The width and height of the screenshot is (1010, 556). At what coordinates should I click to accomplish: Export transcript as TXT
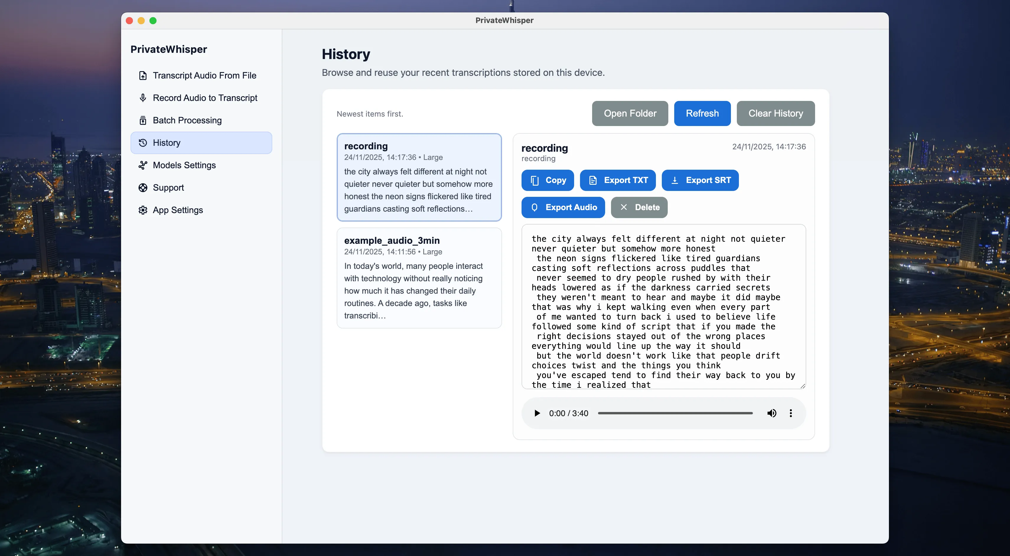[x=618, y=180]
